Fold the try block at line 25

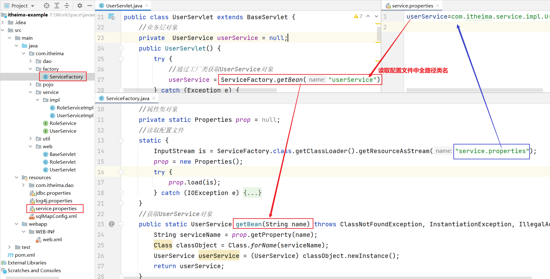tap(121, 59)
